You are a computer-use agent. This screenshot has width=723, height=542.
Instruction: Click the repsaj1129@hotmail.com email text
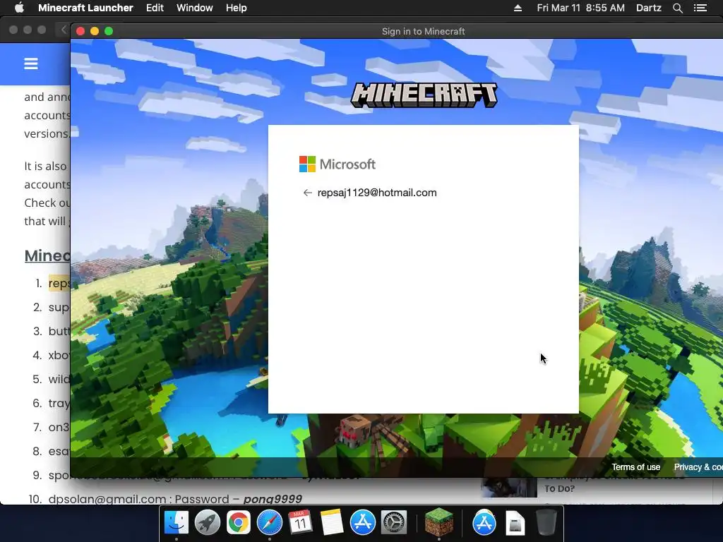pos(377,193)
